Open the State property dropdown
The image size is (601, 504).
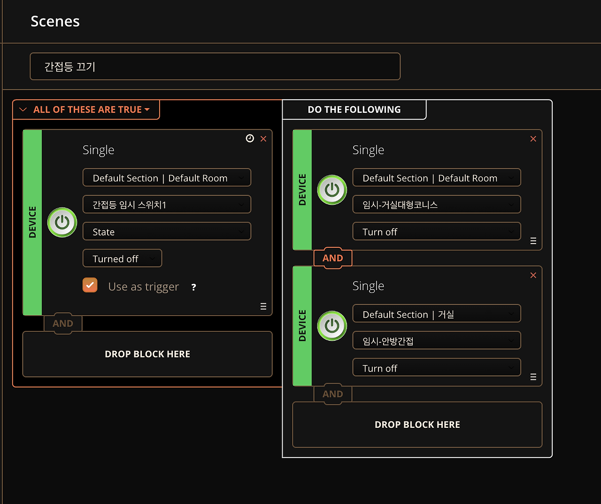(167, 232)
